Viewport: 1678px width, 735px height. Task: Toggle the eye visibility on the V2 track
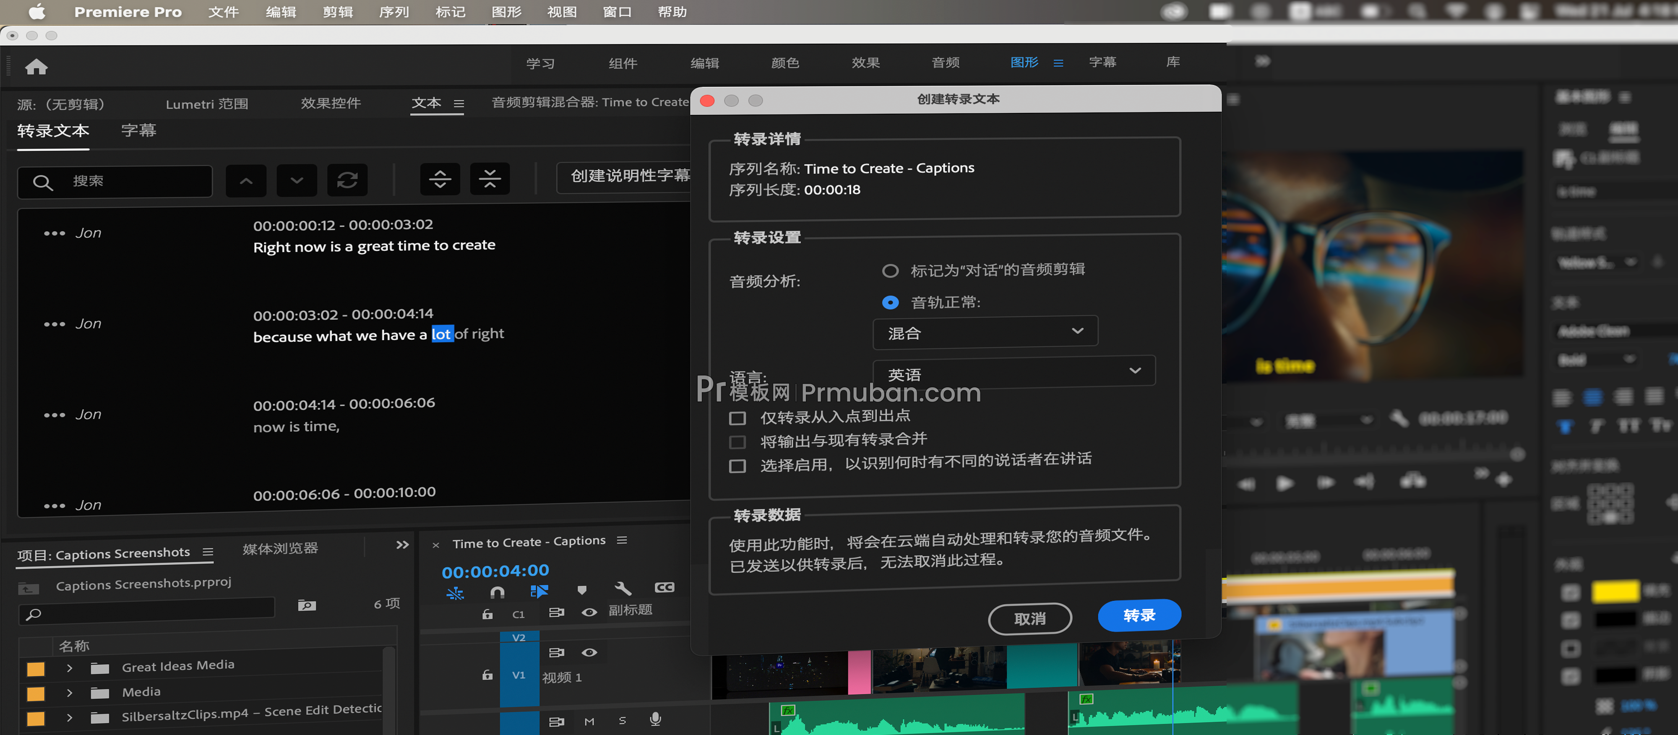(589, 652)
